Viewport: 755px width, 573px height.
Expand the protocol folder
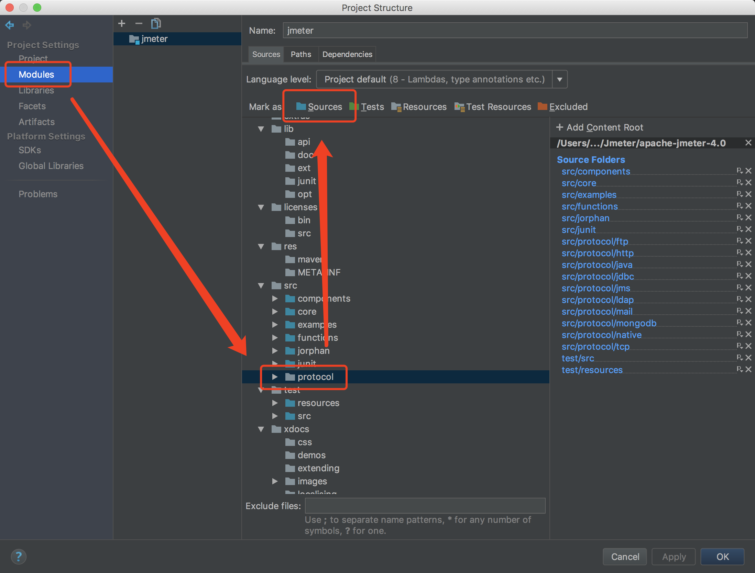(275, 377)
